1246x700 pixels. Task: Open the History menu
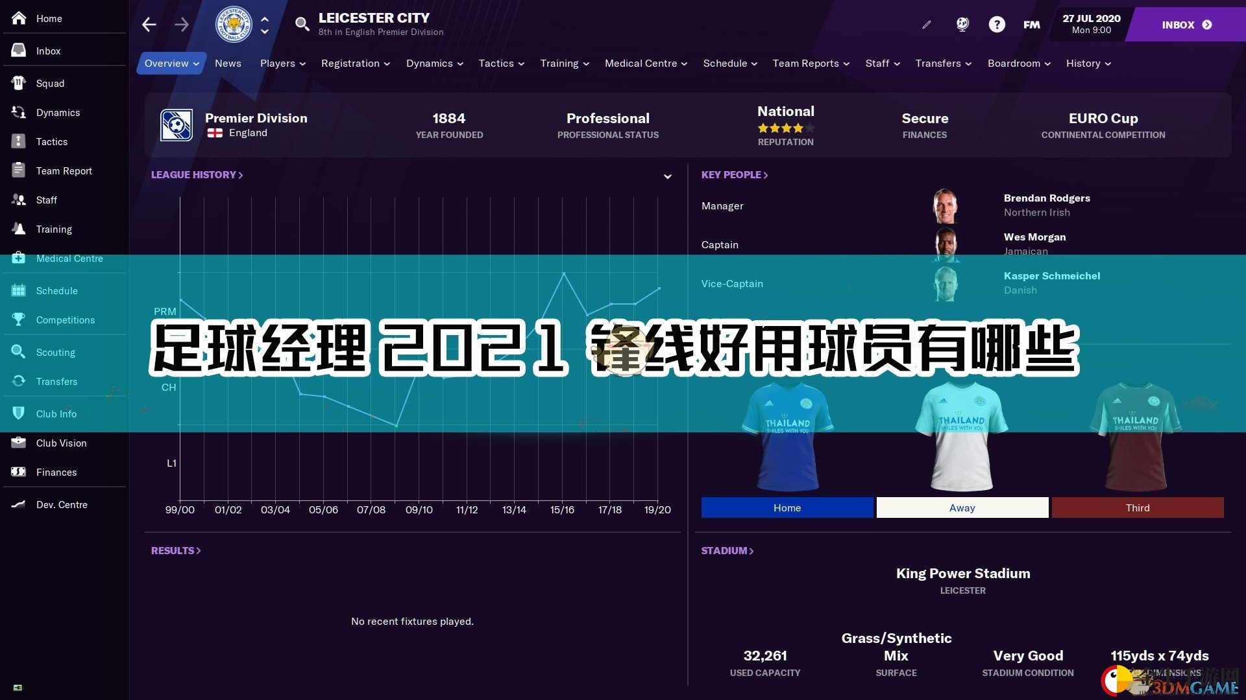[x=1088, y=64]
